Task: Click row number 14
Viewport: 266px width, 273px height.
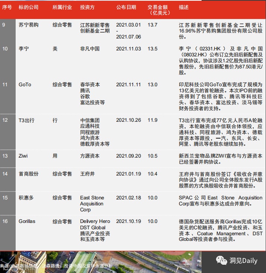Action: [x=5, y=174]
